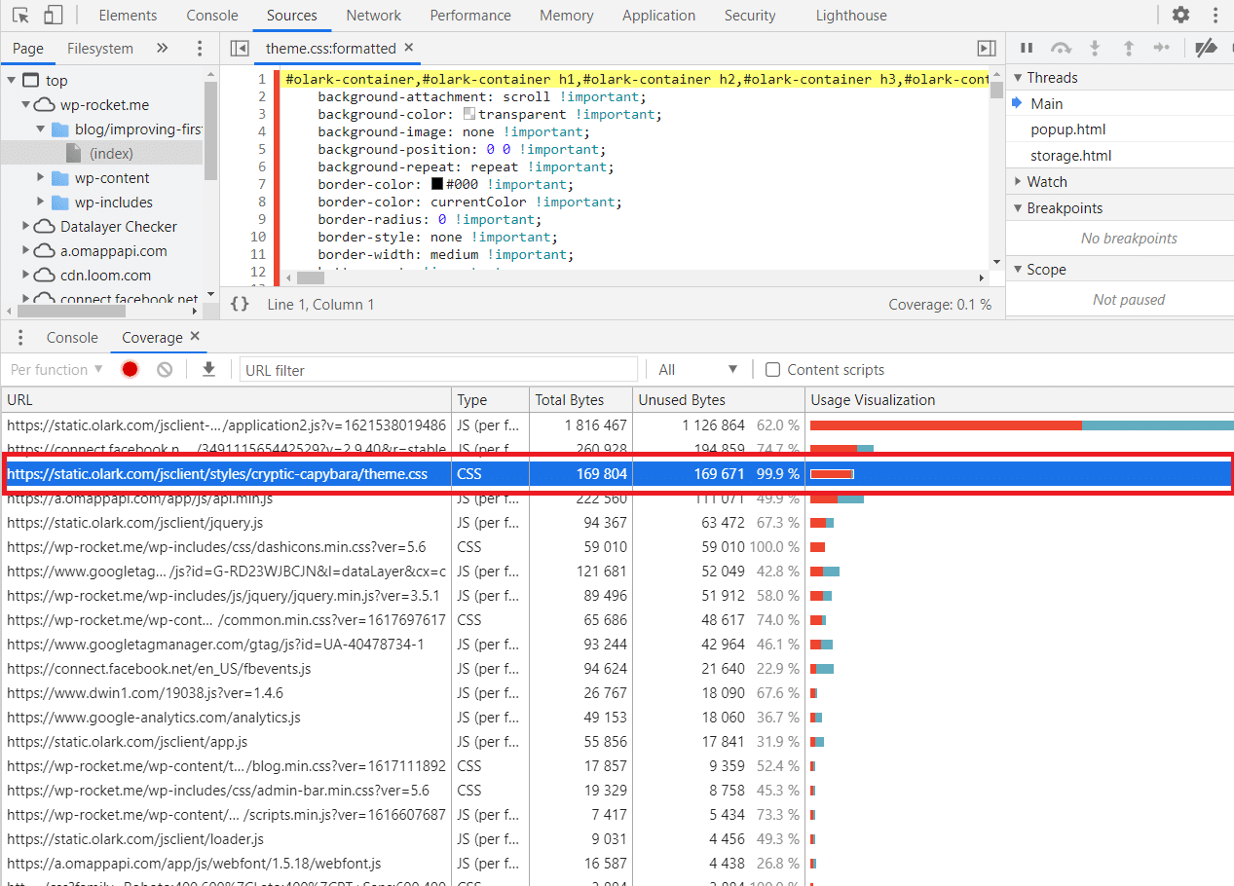1234x886 pixels.
Task: Open the Memory tab
Action: click(567, 16)
